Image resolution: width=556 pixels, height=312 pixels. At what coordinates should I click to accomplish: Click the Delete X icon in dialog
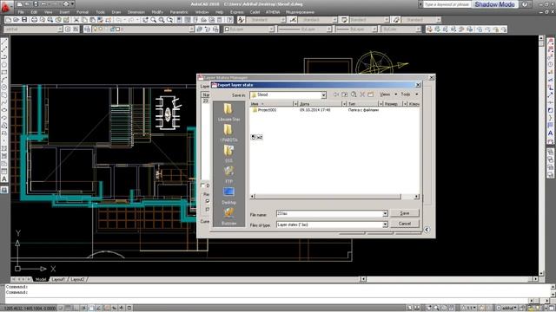pos(362,94)
